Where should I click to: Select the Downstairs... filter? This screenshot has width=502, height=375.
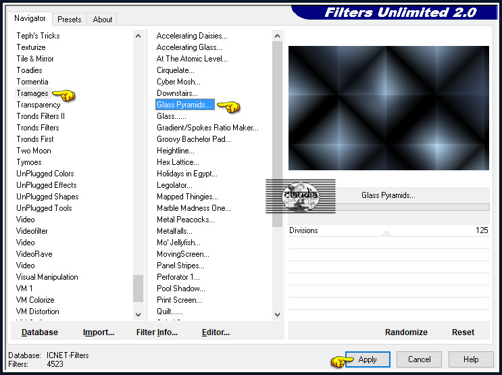point(177,93)
